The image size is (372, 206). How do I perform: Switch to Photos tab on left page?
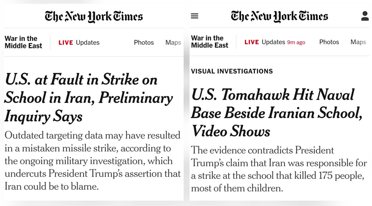(144, 42)
